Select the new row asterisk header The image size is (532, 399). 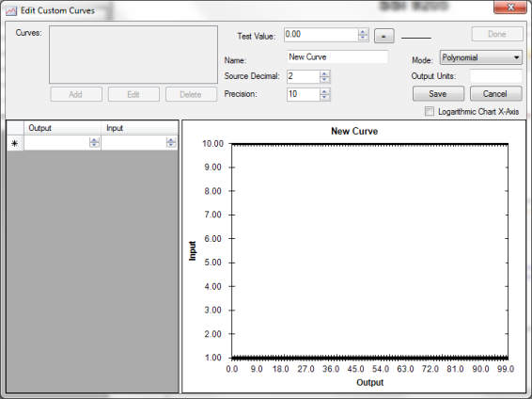tap(15, 143)
